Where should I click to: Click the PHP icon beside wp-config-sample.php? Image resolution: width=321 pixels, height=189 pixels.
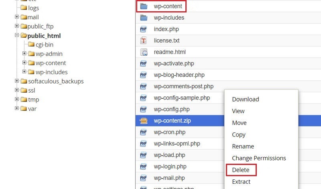(143, 98)
